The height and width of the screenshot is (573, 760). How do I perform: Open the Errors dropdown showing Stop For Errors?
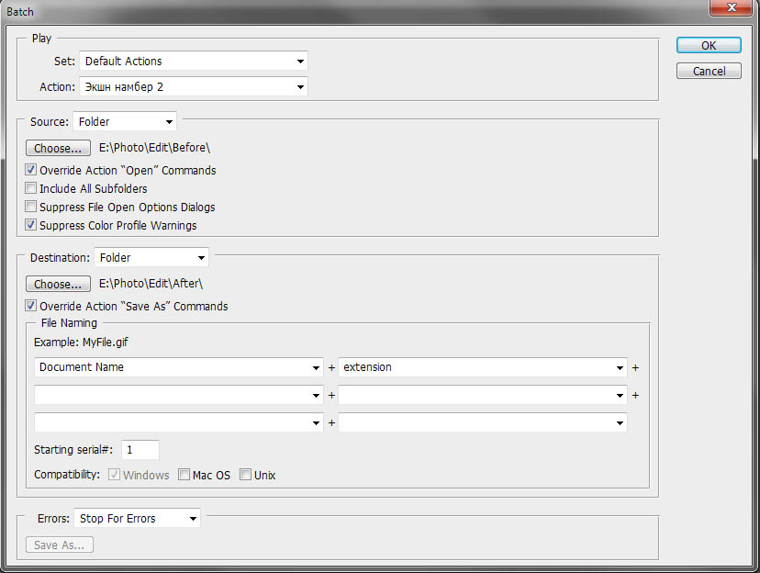[137, 519]
